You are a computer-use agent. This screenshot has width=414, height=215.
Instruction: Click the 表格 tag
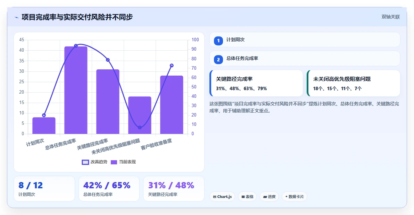point(247,197)
